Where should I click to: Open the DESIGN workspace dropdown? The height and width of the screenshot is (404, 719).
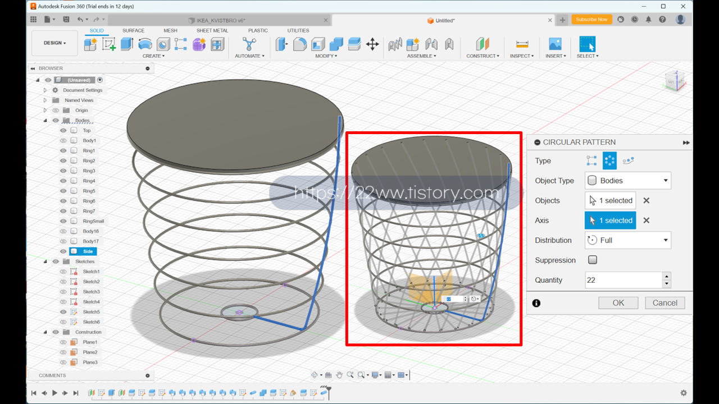55,43
